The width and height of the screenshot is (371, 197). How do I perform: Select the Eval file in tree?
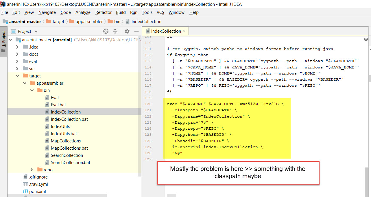pos(55,98)
